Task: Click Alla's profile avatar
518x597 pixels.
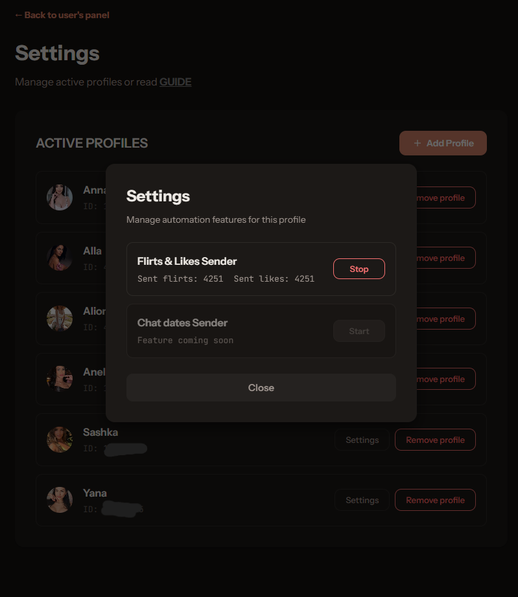Action: (x=59, y=258)
